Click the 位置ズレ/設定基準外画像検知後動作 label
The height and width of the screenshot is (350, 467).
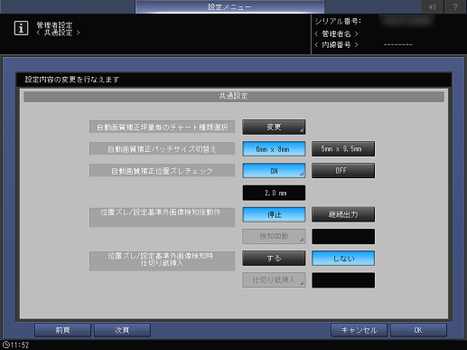pos(162,217)
